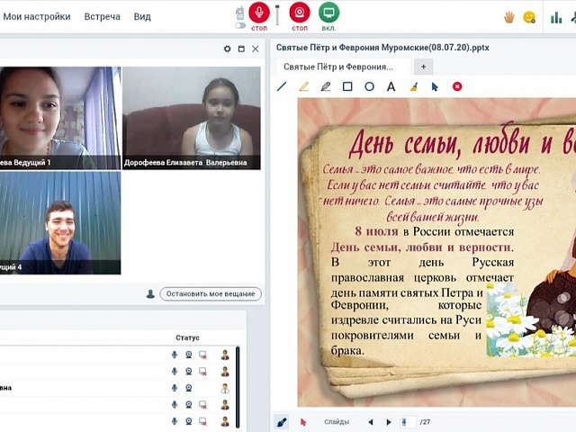This screenshot has width=576, height=432.
Task: Open the emoji reactions smiley icon
Action: click(x=529, y=17)
